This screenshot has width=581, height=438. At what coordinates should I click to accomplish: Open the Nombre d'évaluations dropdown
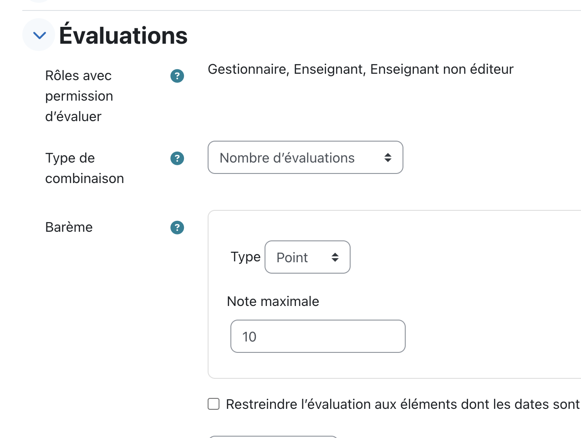pyautogui.click(x=306, y=158)
